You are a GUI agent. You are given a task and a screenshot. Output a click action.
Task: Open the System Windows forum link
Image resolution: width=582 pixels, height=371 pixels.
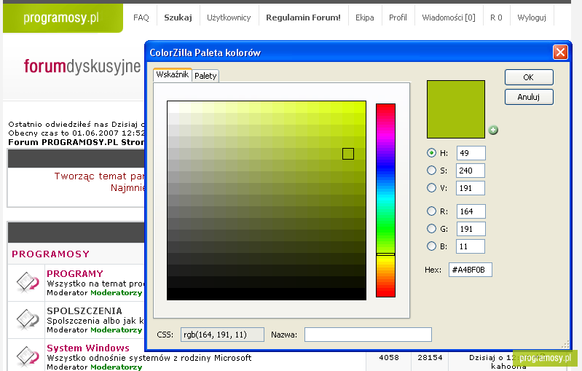[88, 348]
